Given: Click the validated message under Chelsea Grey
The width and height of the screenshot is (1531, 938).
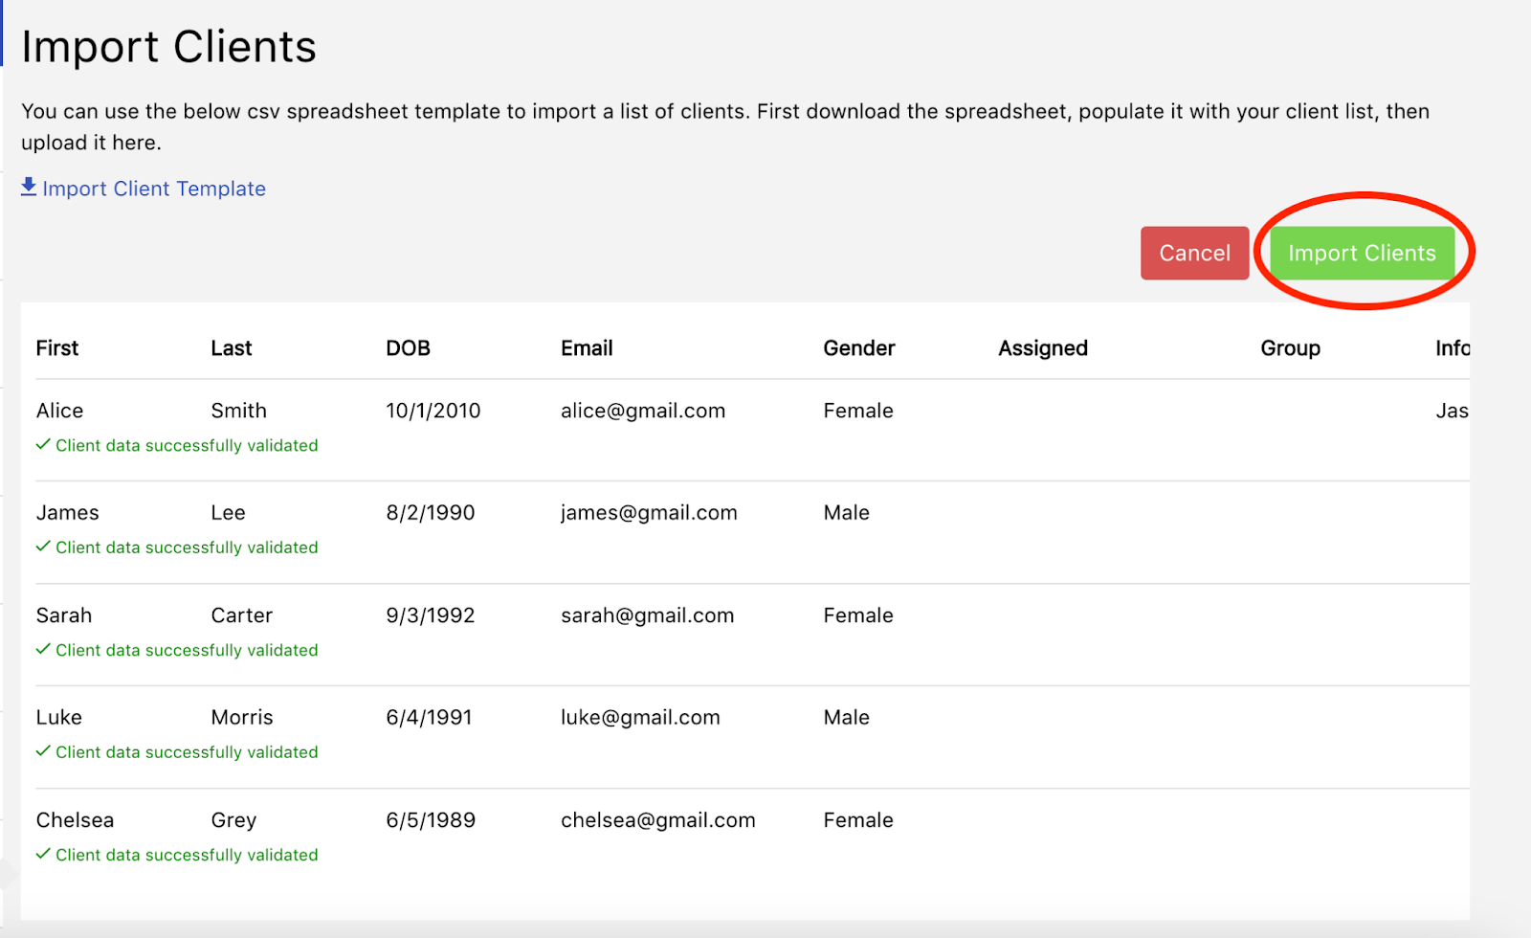Looking at the screenshot, I should click(x=187, y=855).
